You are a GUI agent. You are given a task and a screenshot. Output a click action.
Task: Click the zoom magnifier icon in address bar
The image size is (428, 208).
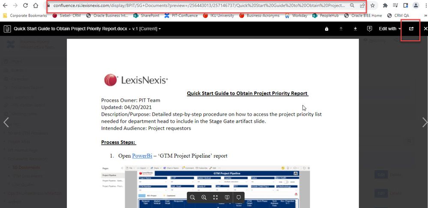coord(353,6)
